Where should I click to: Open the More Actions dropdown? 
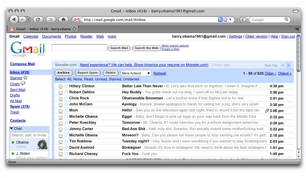coord(136,73)
